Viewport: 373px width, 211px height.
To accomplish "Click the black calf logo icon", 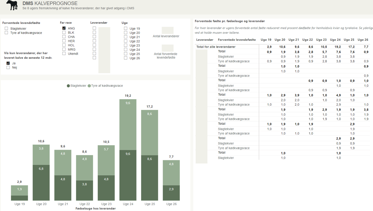I will coord(12,5).
